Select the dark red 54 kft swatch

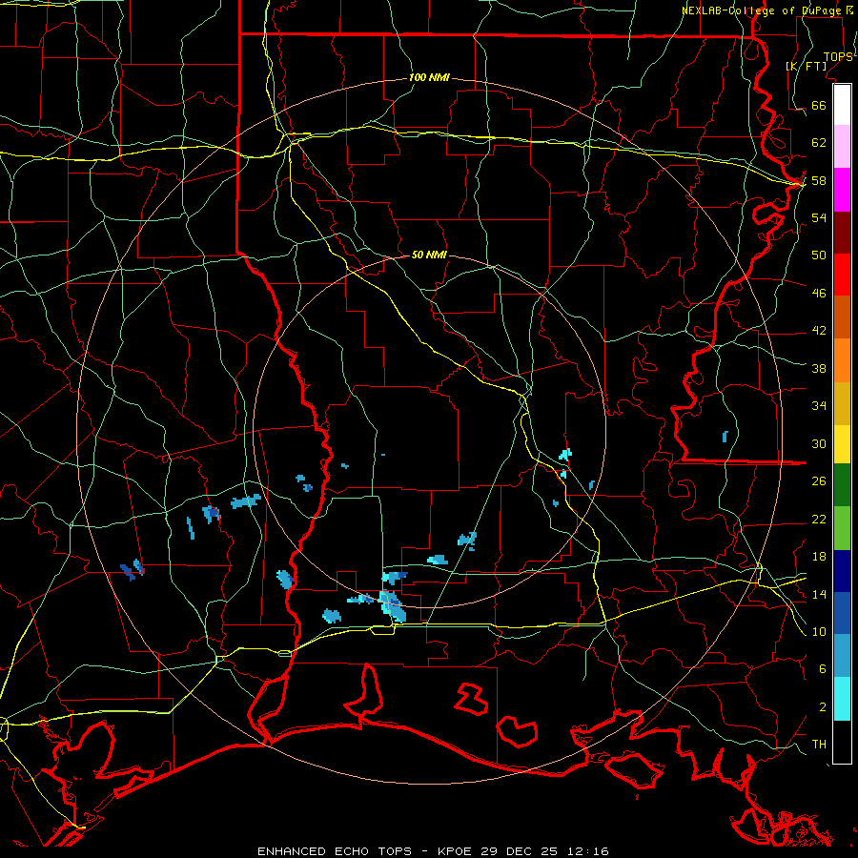coord(842,233)
